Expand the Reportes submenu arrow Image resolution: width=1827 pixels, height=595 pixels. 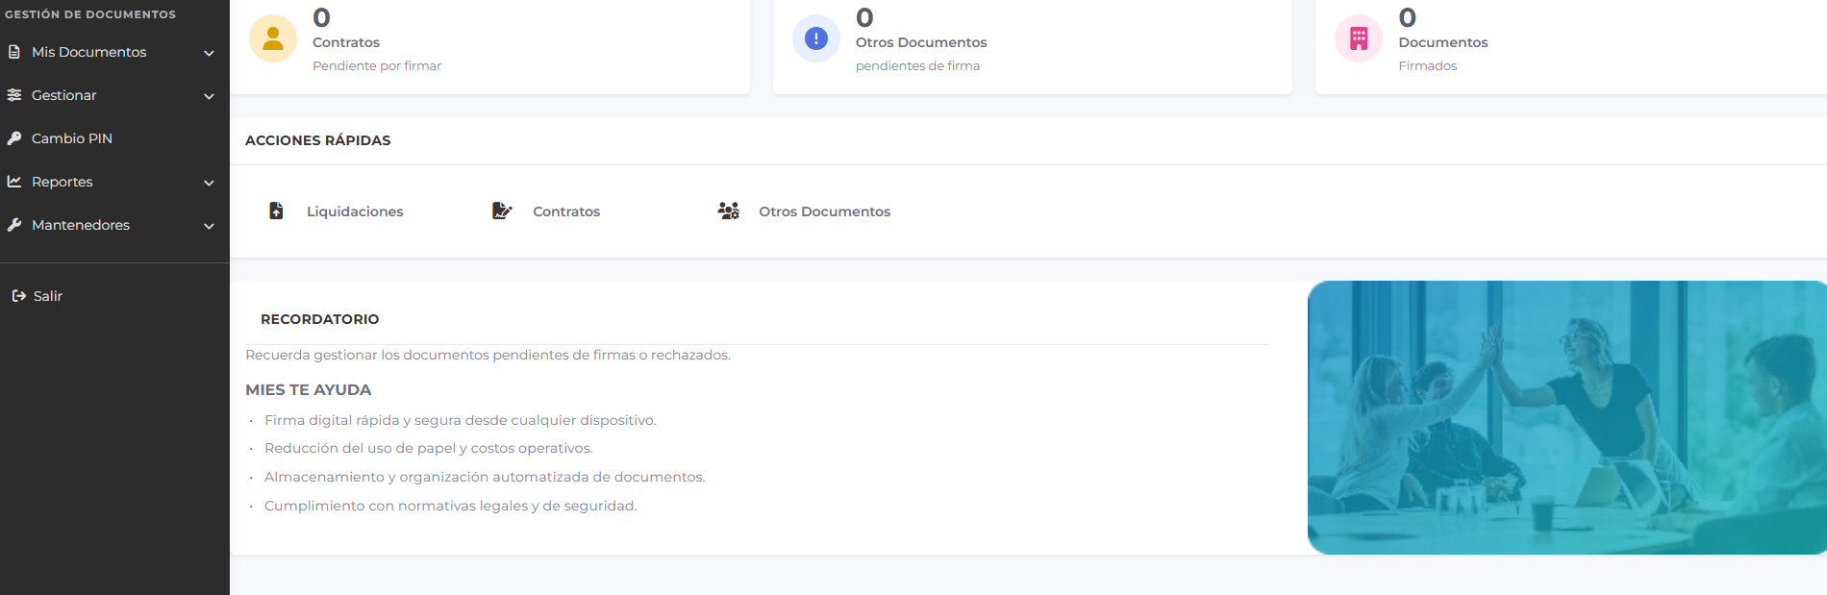pyautogui.click(x=209, y=183)
